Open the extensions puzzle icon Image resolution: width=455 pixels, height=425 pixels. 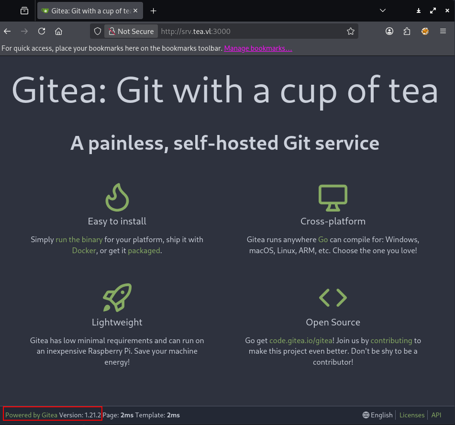coord(406,31)
